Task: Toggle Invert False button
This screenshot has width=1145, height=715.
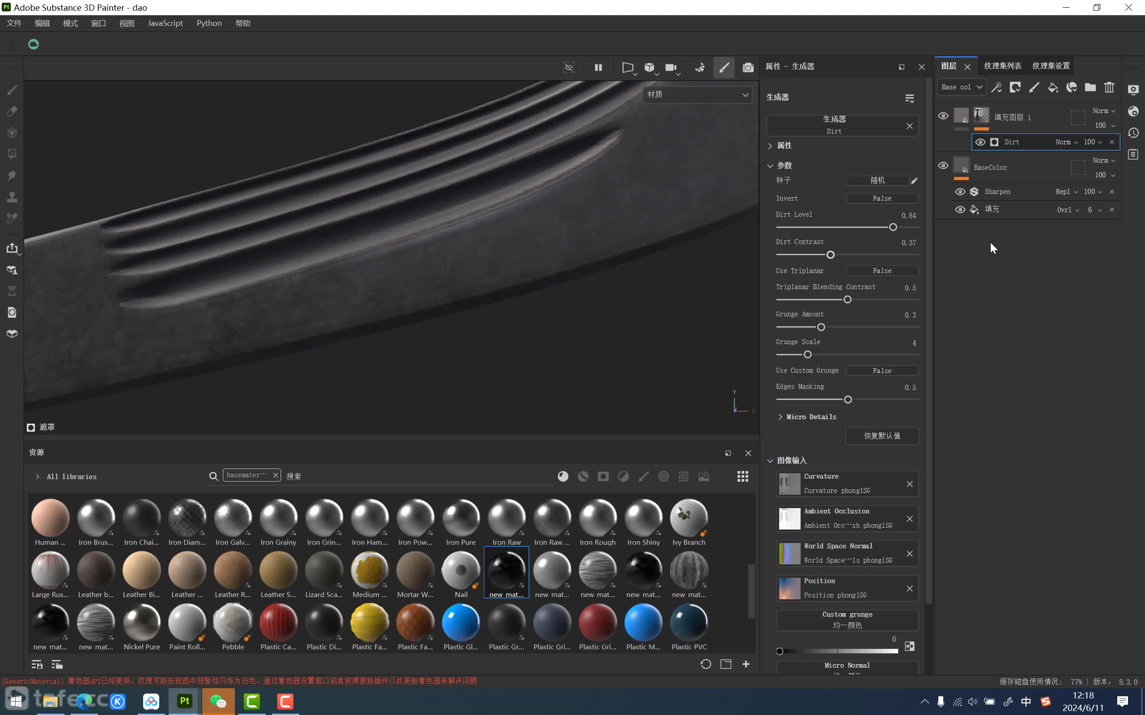Action: pyautogui.click(x=882, y=198)
